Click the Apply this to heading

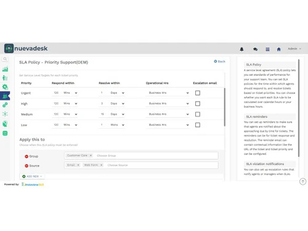click(32, 140)
